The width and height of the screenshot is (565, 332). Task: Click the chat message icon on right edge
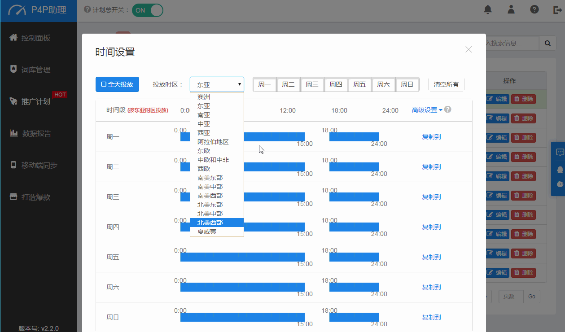click(x=560, y=153)
